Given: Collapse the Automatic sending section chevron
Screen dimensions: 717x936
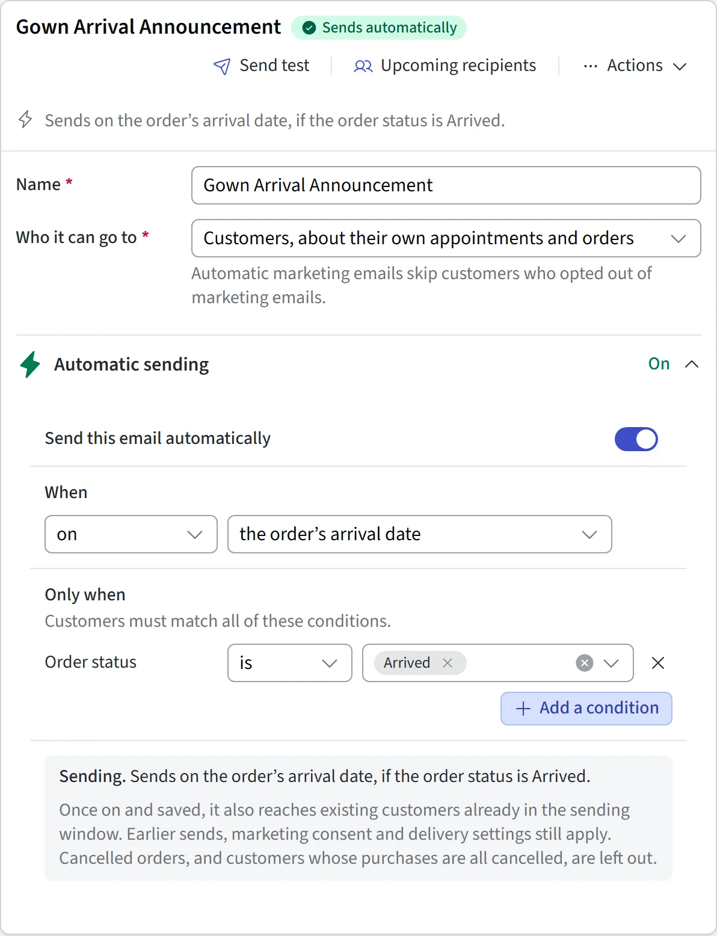Looking at the screenshot, I should point(692,364).
